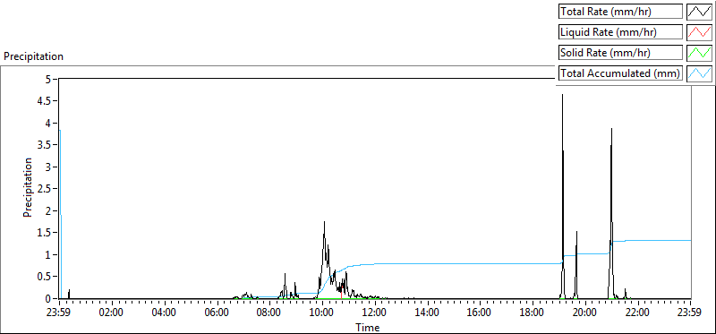Select the Total Accumulated (mm) legend label
Image resolution: width=716 pixels, height=334 pixels.
(620, 73)
